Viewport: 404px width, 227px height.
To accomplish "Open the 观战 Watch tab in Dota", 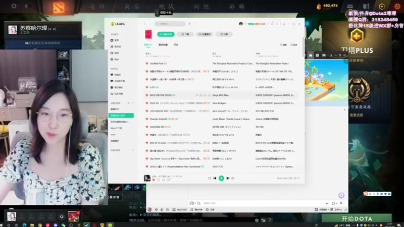I will tap(167, 7).
